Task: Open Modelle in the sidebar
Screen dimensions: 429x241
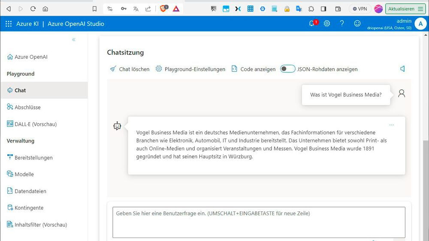Action: tap(20, 174)
